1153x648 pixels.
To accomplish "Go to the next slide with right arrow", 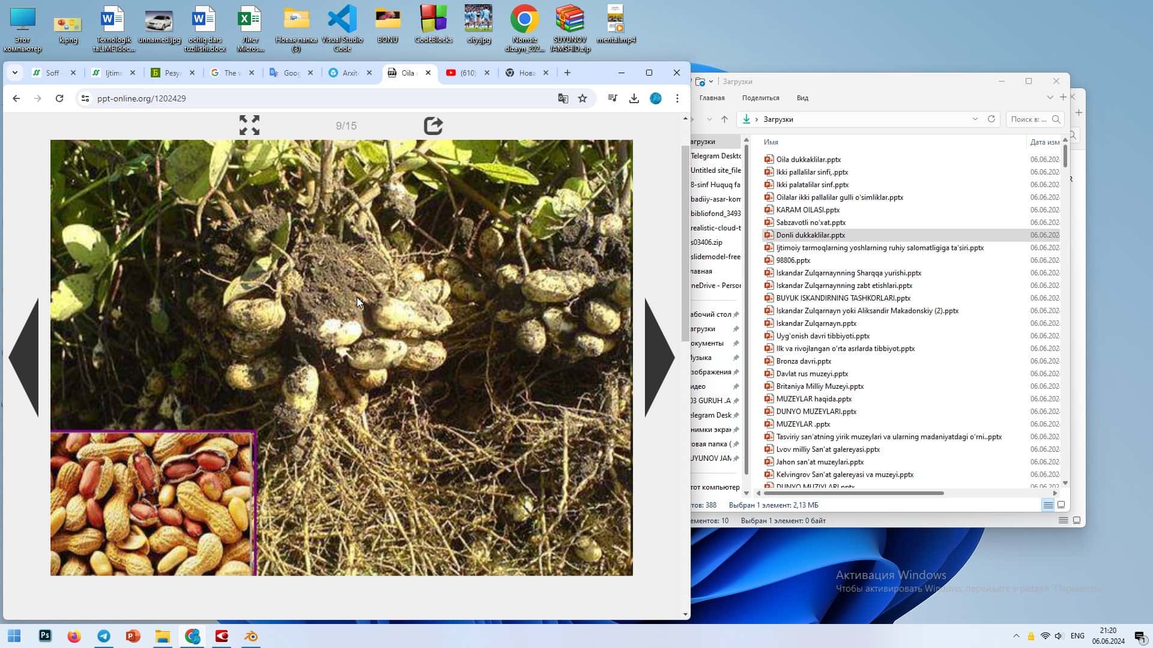I will [x=659, y=358].
